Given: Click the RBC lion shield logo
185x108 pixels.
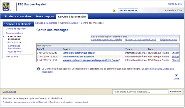Looking at the screenshot, I should 6,7.
